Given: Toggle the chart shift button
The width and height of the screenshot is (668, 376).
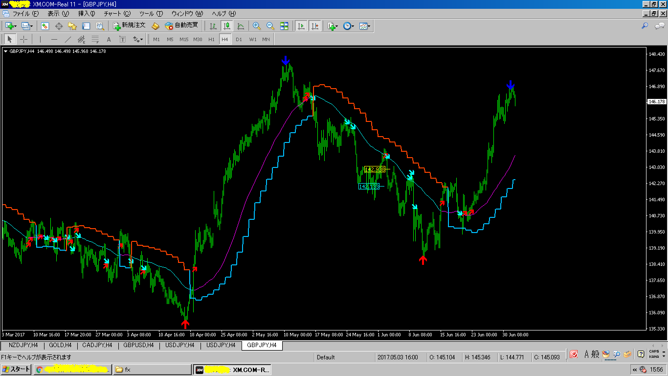Looking at the screenshot, I should tap(314, 26).
